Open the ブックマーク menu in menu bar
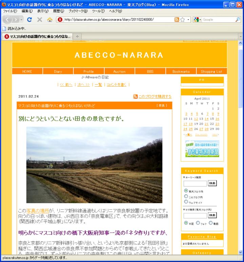Viewport: 244px width, 262px height. [78, 11]
